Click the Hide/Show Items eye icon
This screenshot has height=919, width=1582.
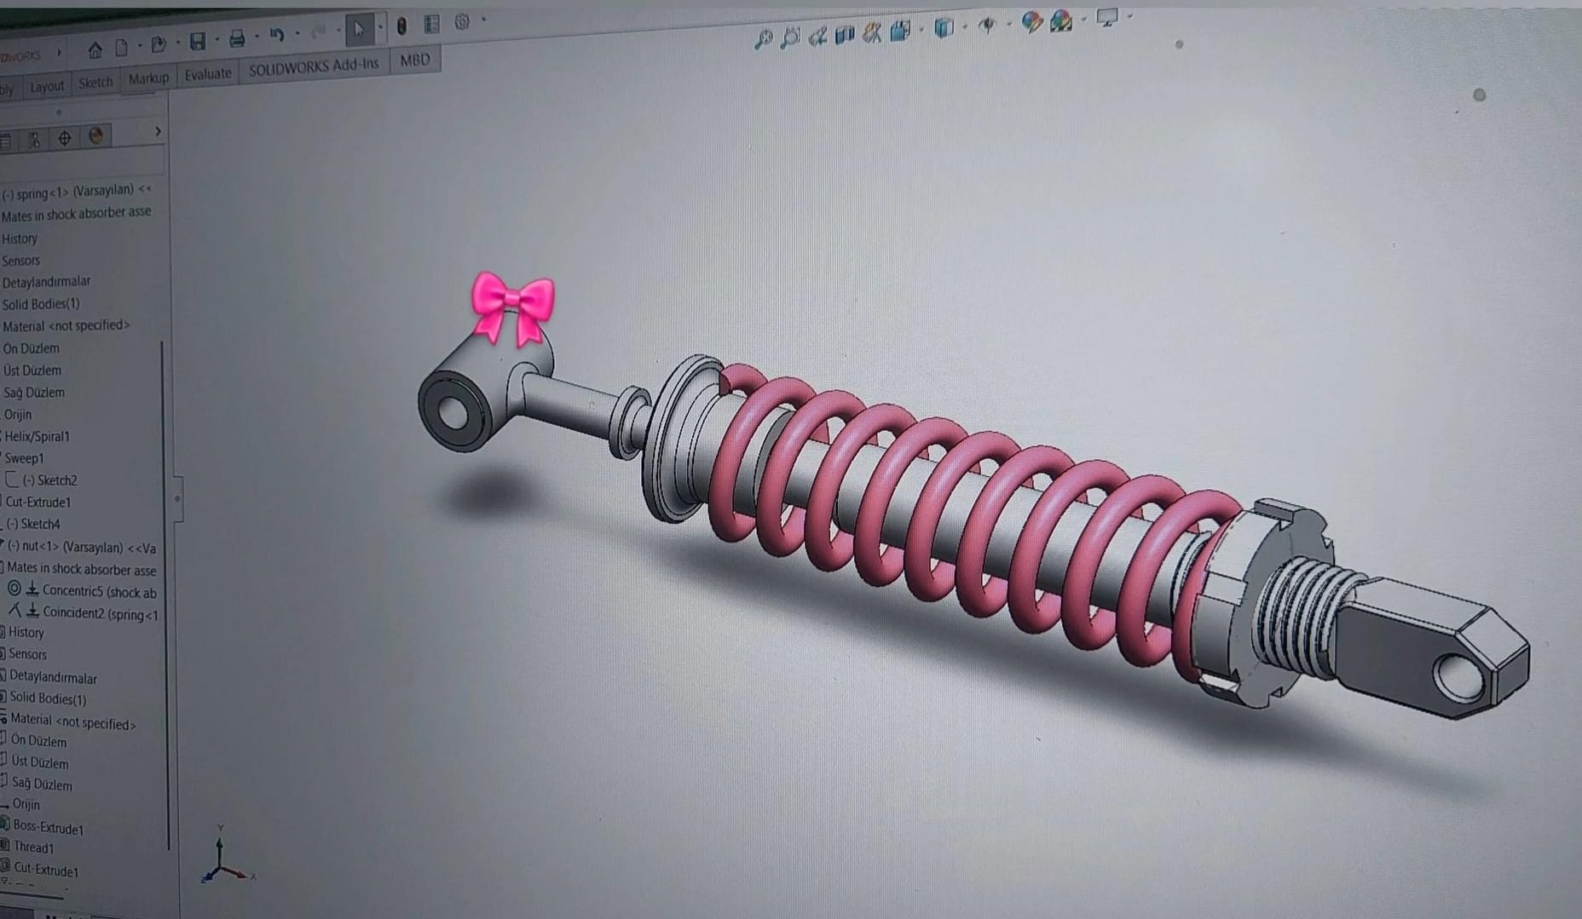(x=987, y=26)
